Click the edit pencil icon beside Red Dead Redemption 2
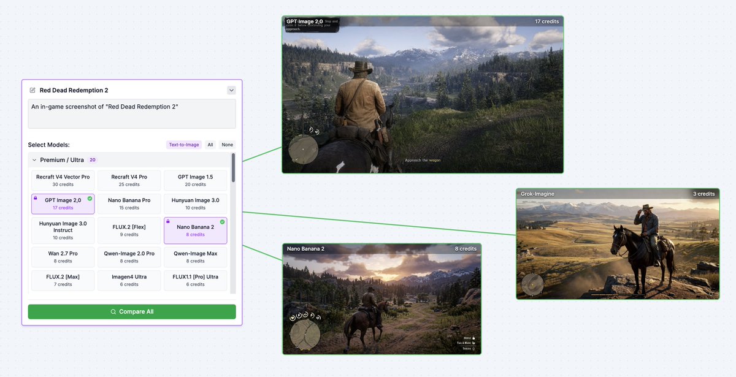Image resolution: width=736 pixels, height=377 pixels. pos(33,90)
